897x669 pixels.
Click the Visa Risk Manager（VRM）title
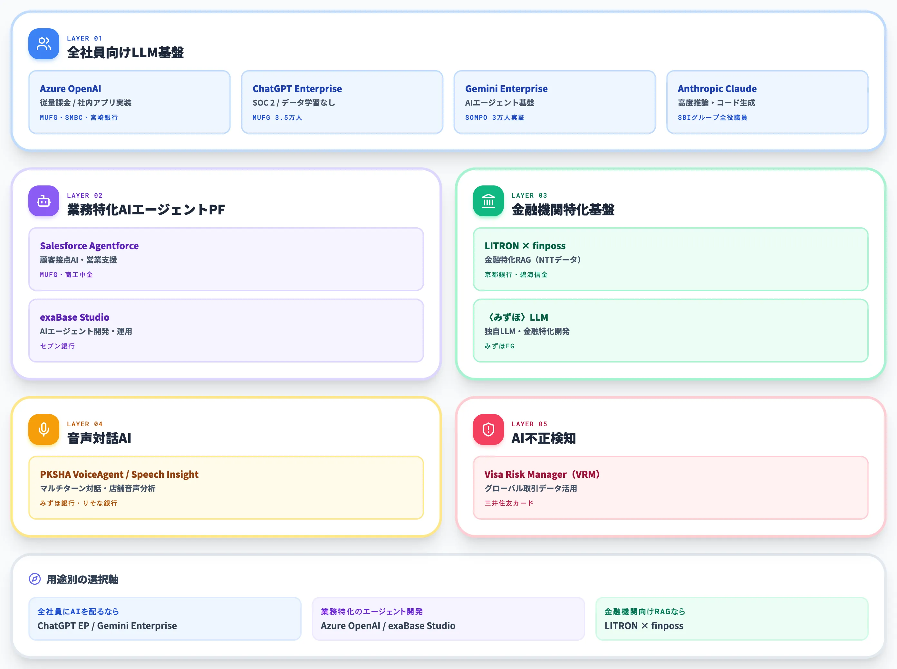[542, 474]
